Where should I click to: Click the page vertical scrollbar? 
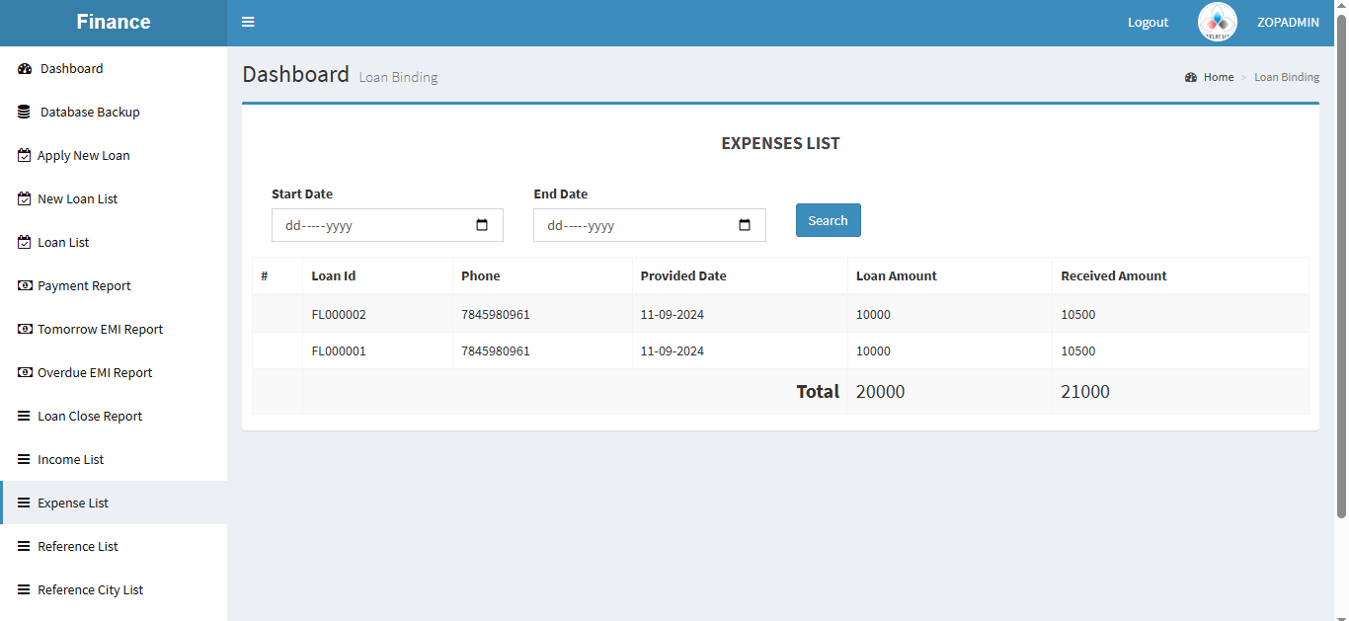point(1341,267)
